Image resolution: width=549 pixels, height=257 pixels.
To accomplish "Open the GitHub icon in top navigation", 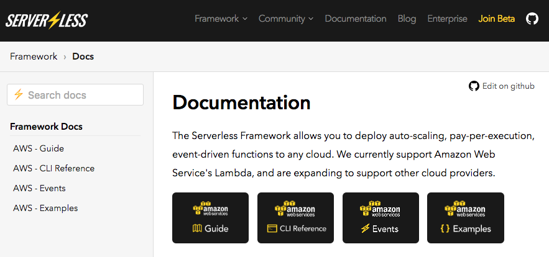I will pos(532,19).
